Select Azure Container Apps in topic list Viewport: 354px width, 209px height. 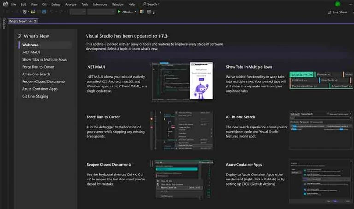(40, 89)
